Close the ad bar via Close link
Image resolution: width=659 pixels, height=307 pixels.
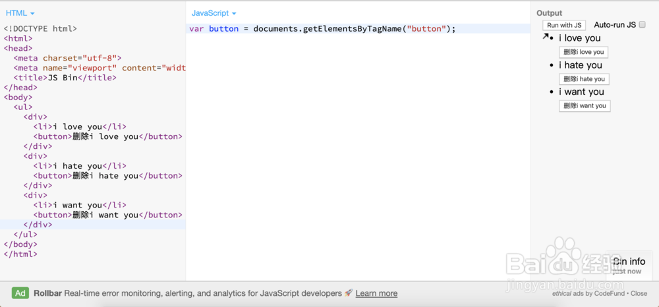639,294
